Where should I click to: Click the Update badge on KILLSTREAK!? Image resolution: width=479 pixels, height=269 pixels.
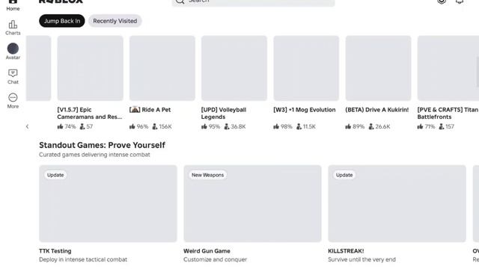(344, 175)
